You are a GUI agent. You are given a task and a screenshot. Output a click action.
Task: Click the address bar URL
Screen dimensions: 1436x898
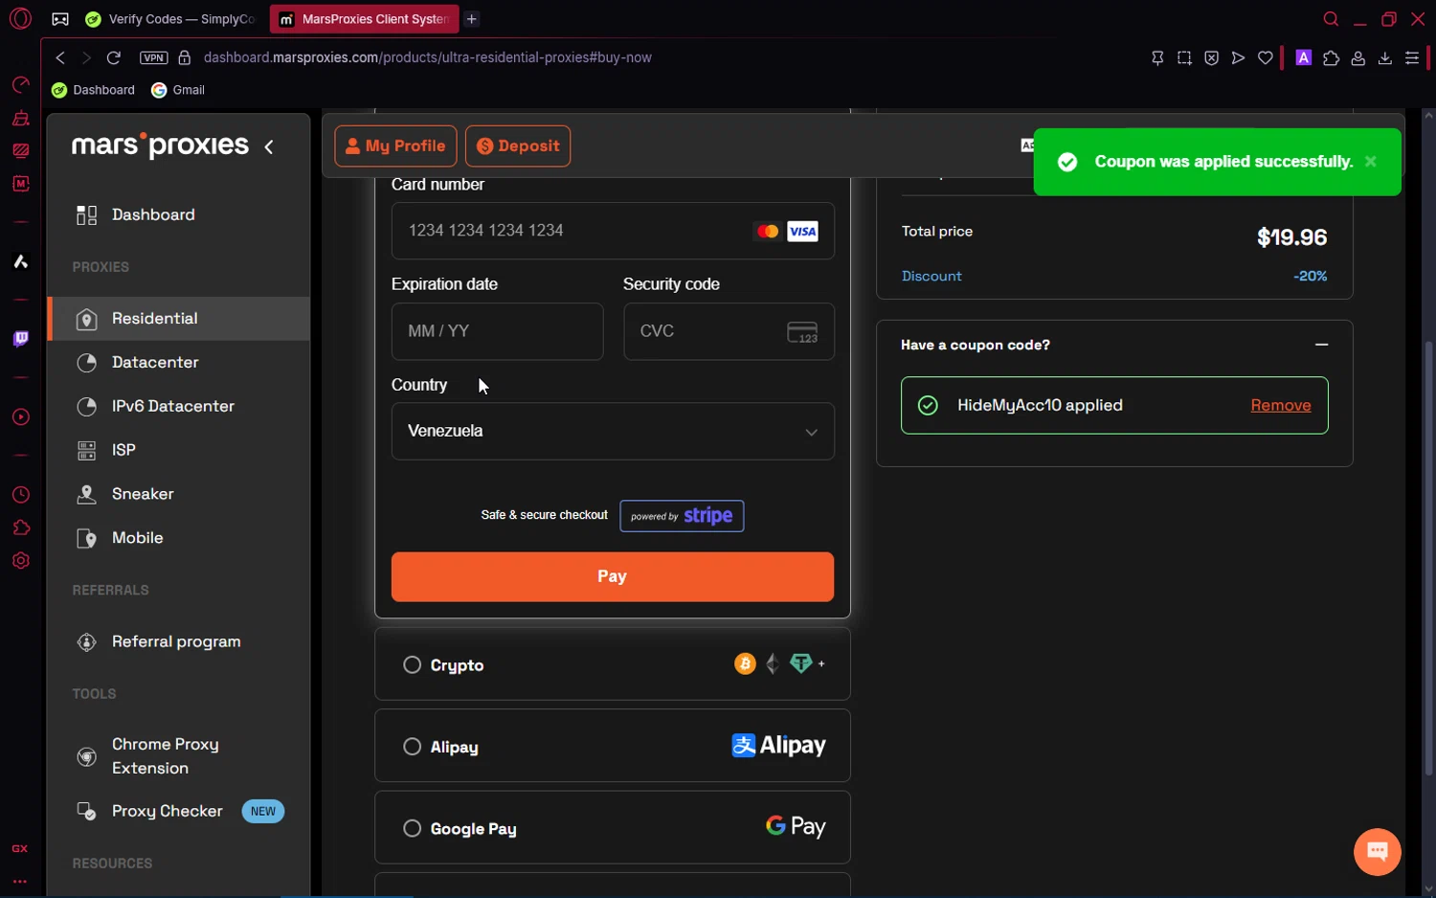(428, 57)
